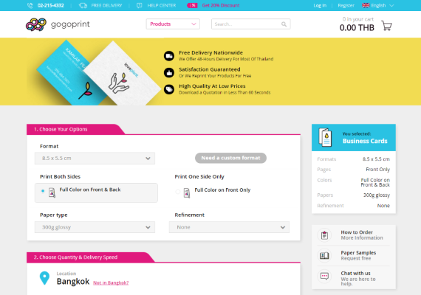This screenshot has height=295, width=421.
Task: Click Get 20% Discount link
Action: (221, 5)
